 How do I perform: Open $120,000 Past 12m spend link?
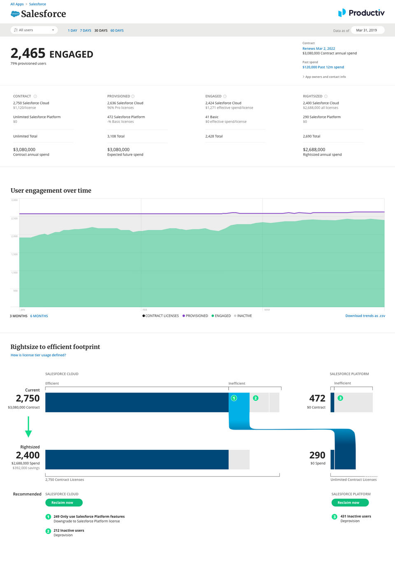pyautogui.click(x=323, y=67)
